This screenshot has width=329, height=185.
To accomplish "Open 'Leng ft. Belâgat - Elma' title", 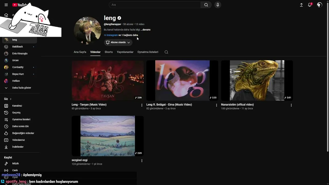I will point(169,105).
